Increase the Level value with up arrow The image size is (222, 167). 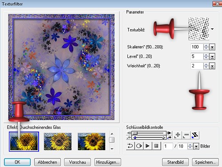coord(206,55)
